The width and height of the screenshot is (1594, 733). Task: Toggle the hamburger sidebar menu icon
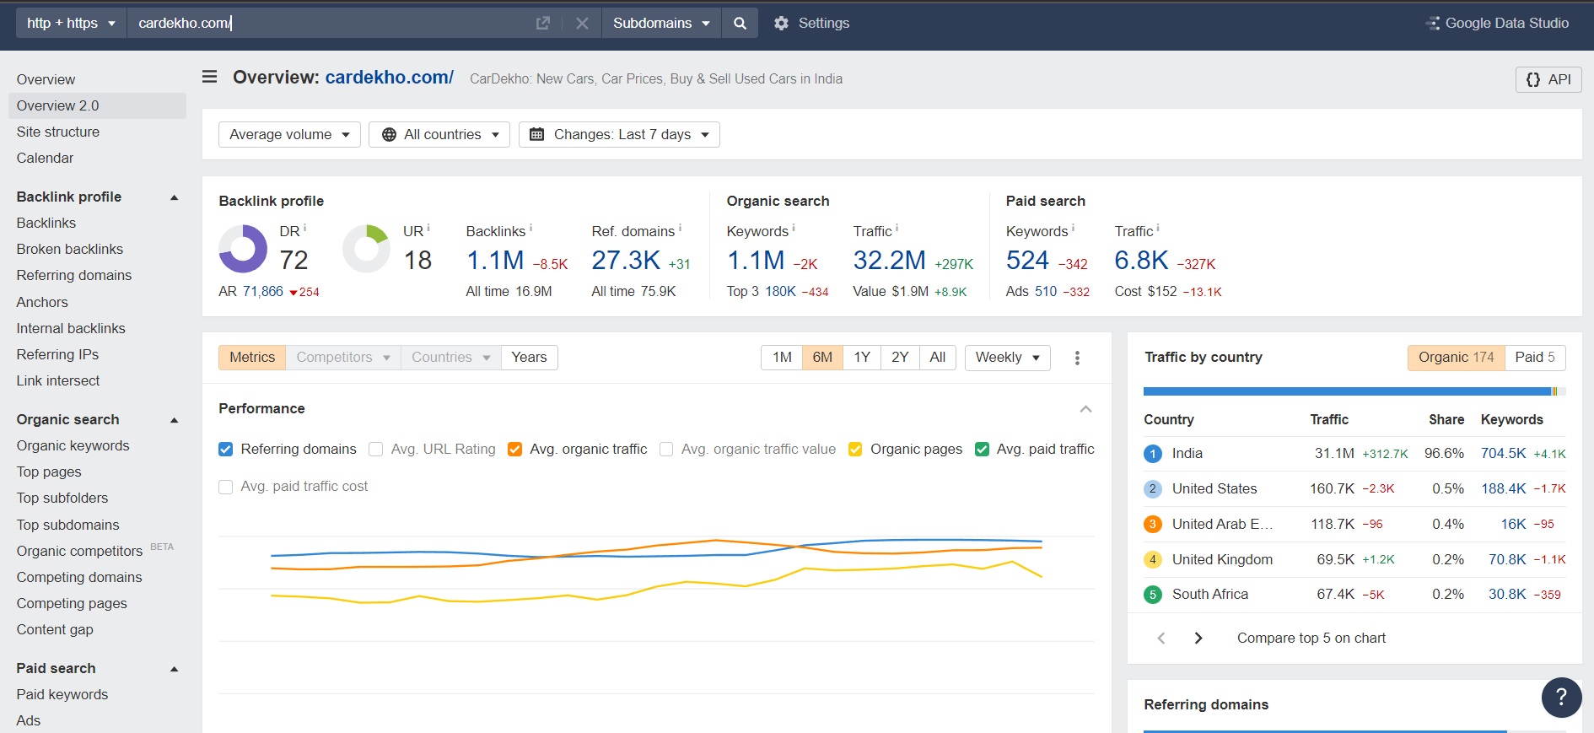click(210, 77)
